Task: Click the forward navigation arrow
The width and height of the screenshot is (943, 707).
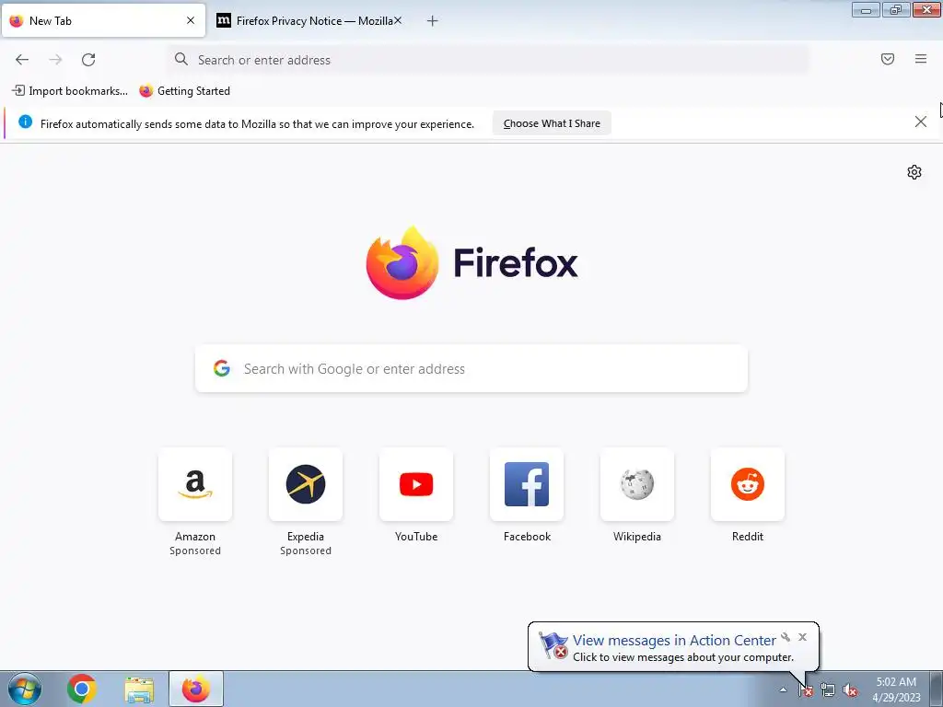Action: (55, 60)
